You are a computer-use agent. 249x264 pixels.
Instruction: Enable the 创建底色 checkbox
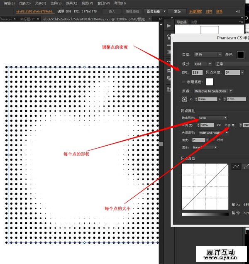(183, 82)
